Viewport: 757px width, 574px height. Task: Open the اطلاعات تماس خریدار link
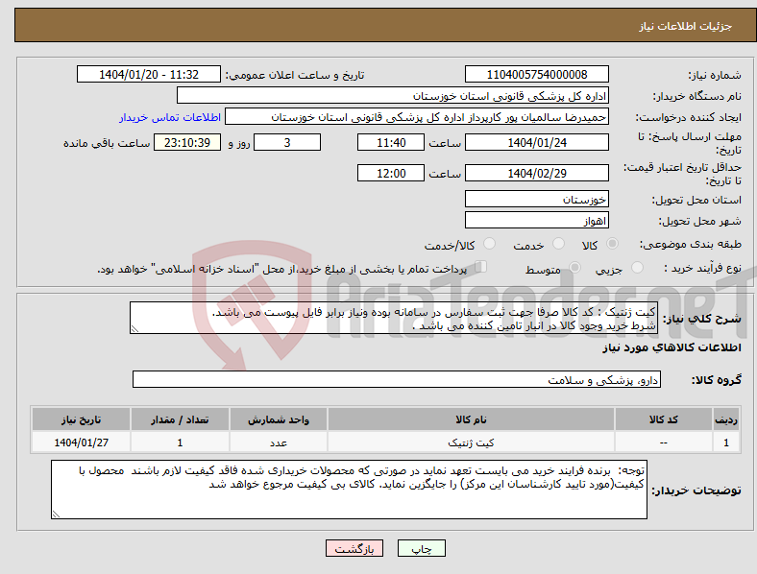[x=170, y=117]
